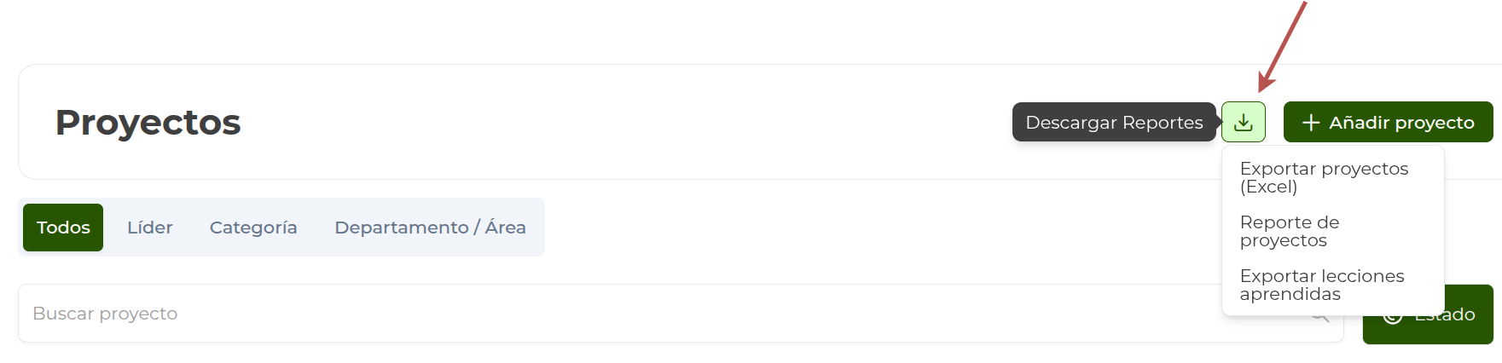The width and height of the screenshot is (1502, 363).
Task: Click the Descargar Reportes tooltip
Action: coord(1114,123)
